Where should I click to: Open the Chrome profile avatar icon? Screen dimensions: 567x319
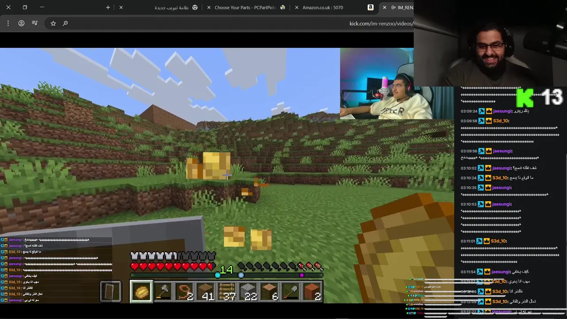click(x=21, y=23)
